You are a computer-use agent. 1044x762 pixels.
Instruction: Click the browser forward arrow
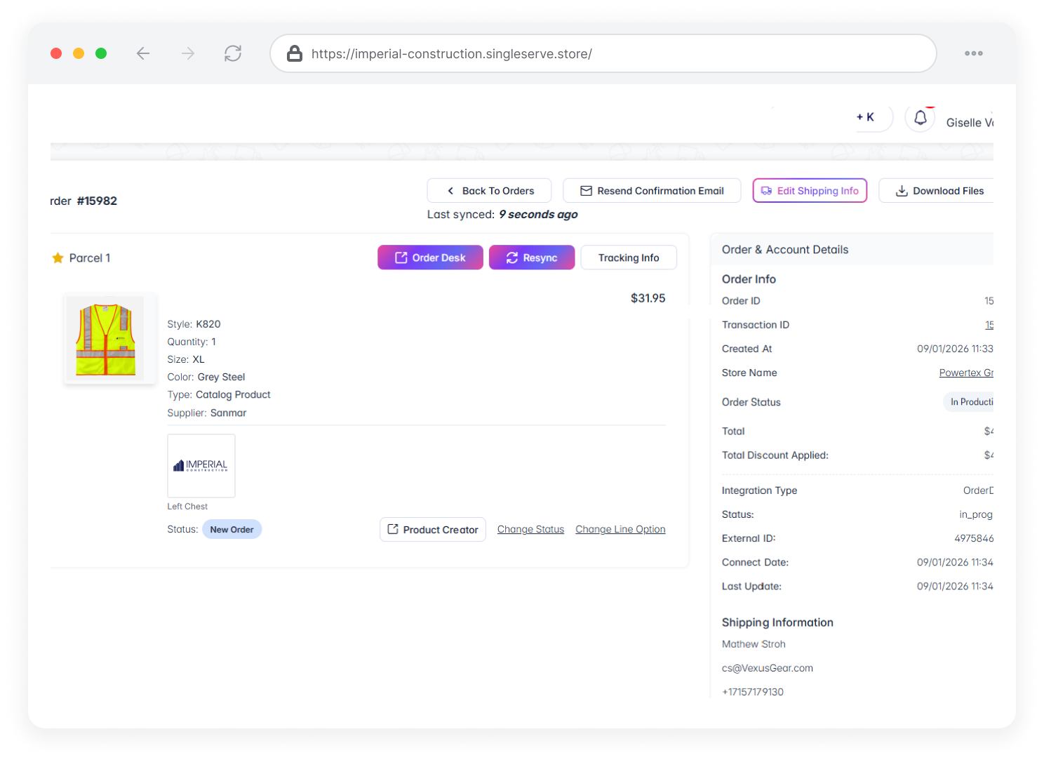click(188, 53)
